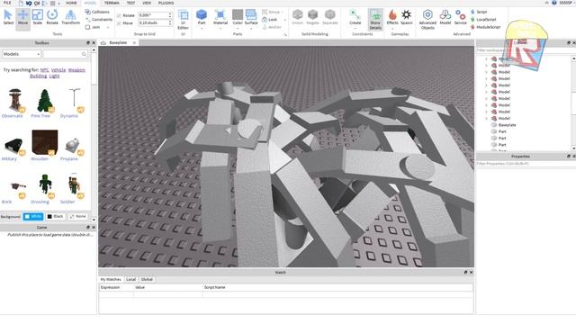Click the Toolbox search magnifier
The width and height of the screenshot is (576, 324).
pyautogui.click(x=84, y=54)
